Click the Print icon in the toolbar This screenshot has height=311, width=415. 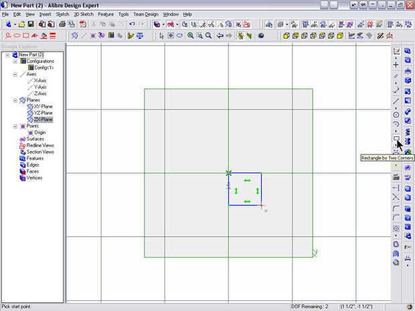[62, 24]
